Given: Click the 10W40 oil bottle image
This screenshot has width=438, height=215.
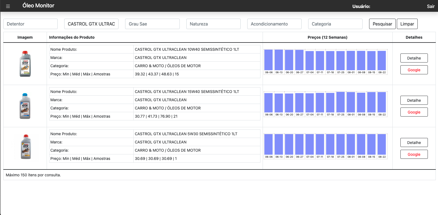Looking at the screenshot, I should tap(25, 64).
